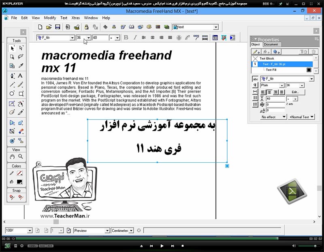Select the Eraser tool
This screenshot has width=324, height=252.
tap(12, 112)
